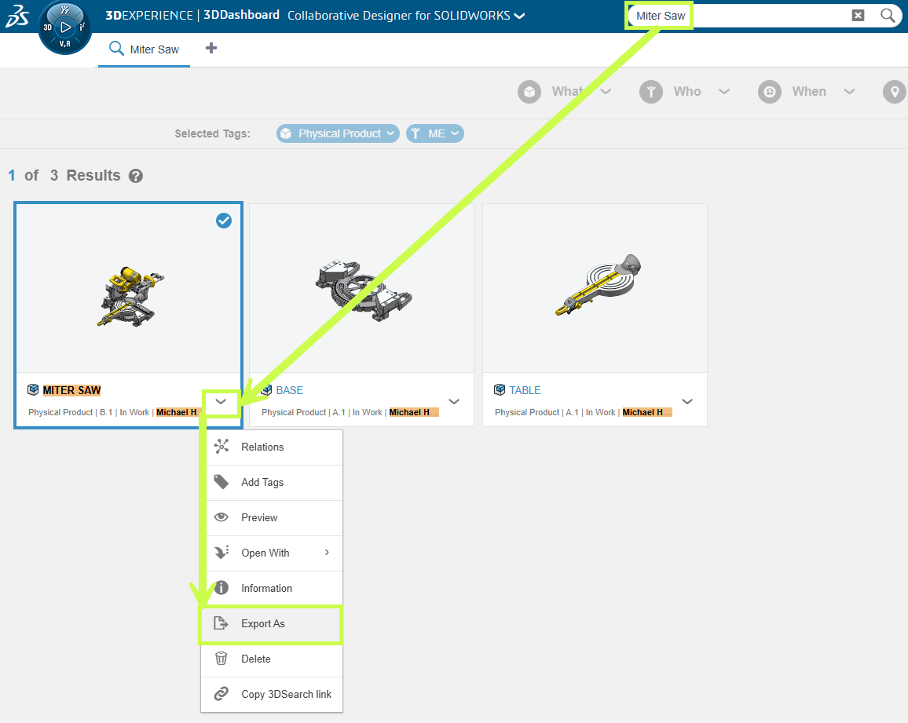
Task: Click the MITER SAW thumbnail image
Action: pyautogui.click(x=128, y=288)
